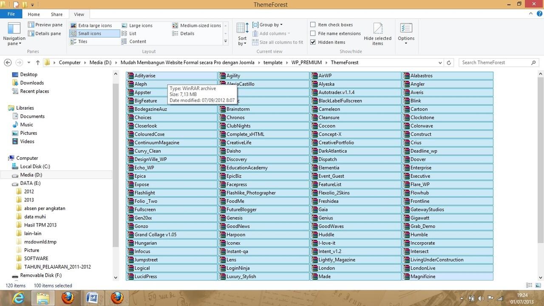Open the File tab
544x306 pixels.
(11, 14)
